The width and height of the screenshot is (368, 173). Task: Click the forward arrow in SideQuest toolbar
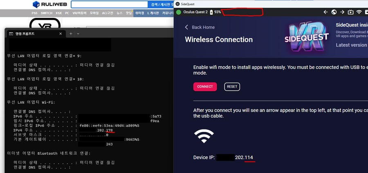coord(342,12)
